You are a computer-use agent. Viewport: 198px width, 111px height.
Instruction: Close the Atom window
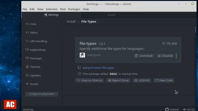coord(192,4)
